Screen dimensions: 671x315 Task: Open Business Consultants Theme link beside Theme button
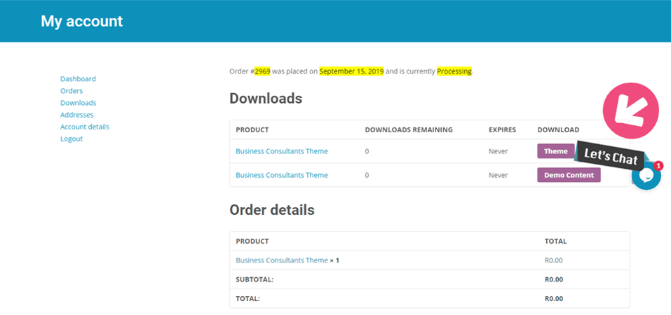pyautogui.click(x=282, y=151)
